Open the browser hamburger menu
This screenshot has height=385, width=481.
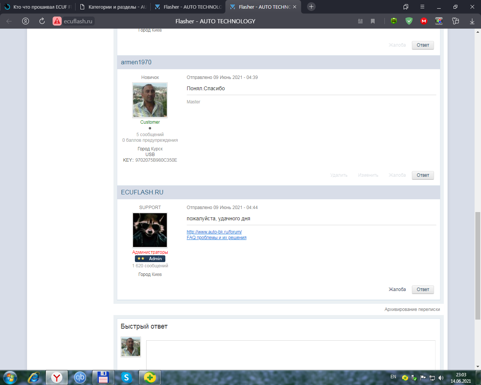(x=422, y=7)
